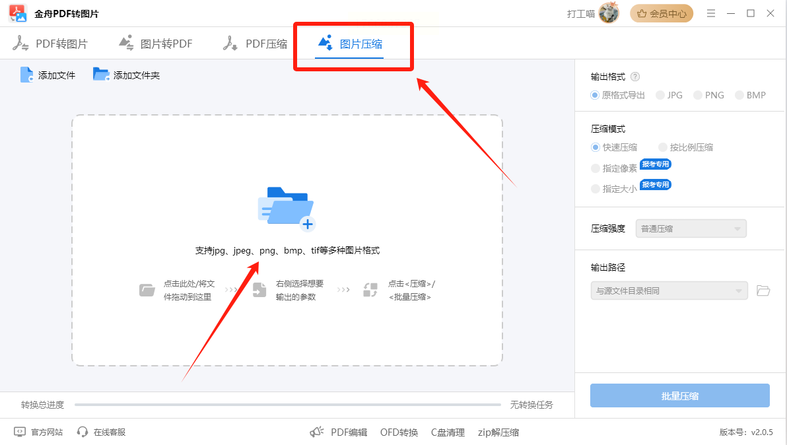Open the 压缩强度 dropdown showing 普通压缩
The image size is (787, 445).
point(691,228)
